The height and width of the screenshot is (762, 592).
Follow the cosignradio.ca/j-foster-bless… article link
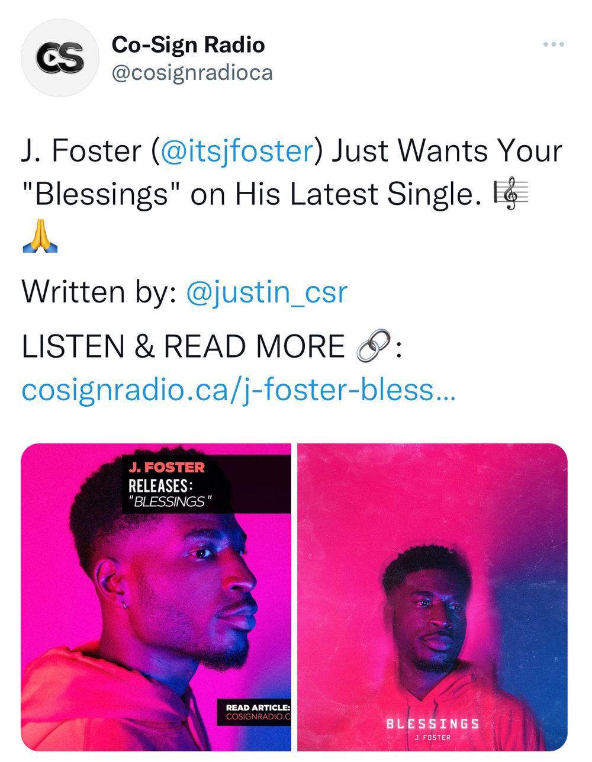pos(238,390)
